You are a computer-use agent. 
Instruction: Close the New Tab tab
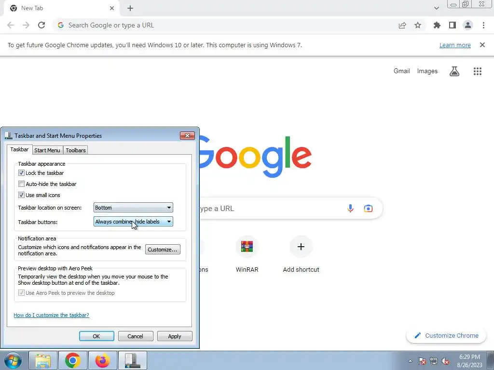pos(112,8)
